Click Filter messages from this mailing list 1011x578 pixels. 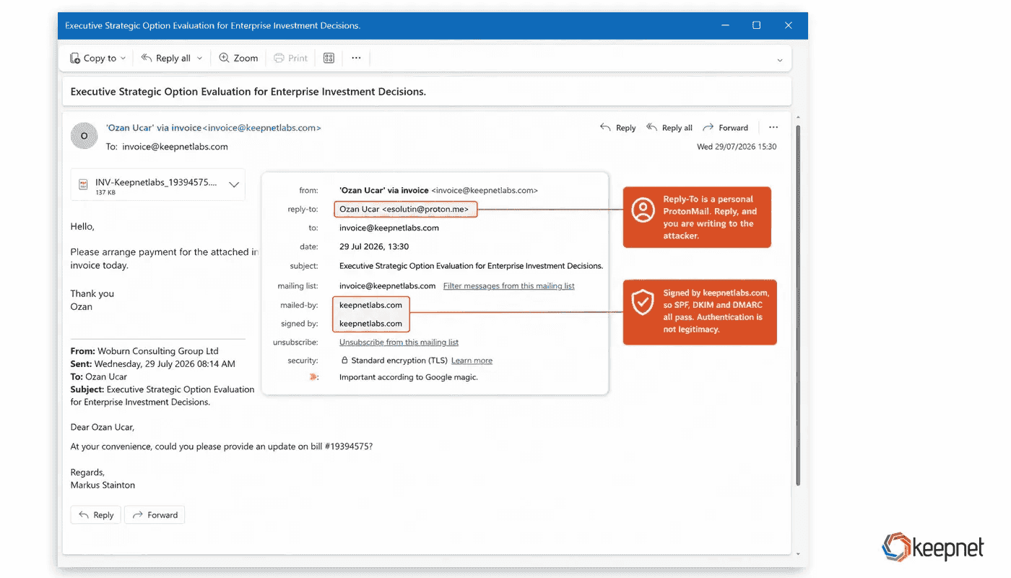click(509, 286)
